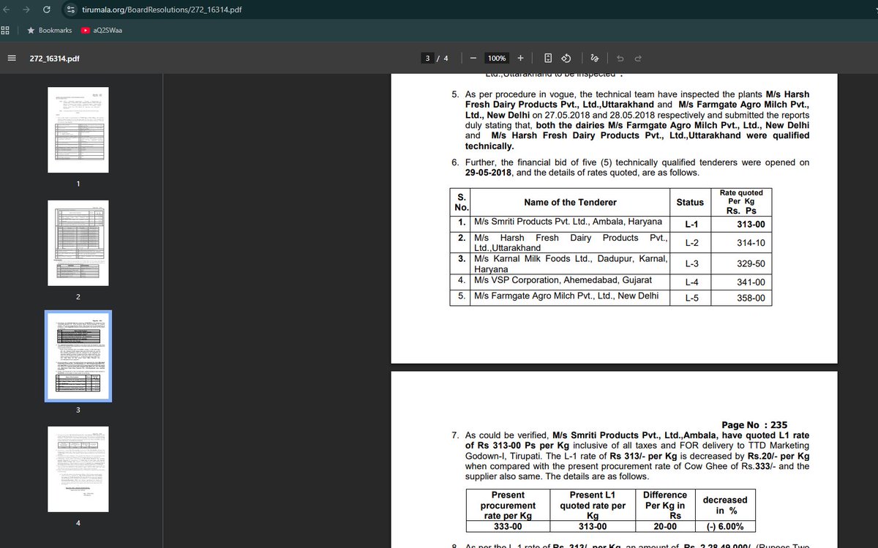Open page 4 thumbnail
Image resolution: width=878 pixels, height=548 pixels.
(x=78, y=469)
